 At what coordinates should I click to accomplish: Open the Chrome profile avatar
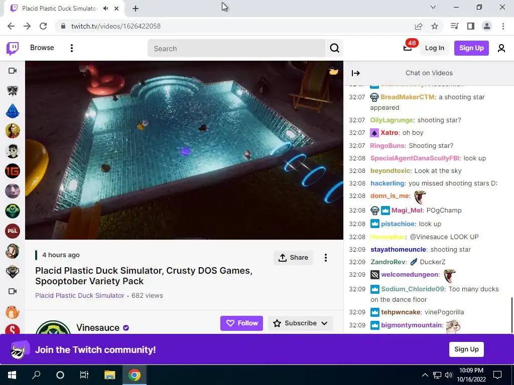tap(487, 26)
